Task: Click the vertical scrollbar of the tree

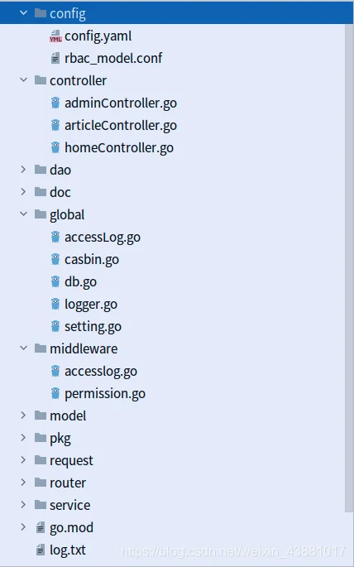Action: coord(349,267)
